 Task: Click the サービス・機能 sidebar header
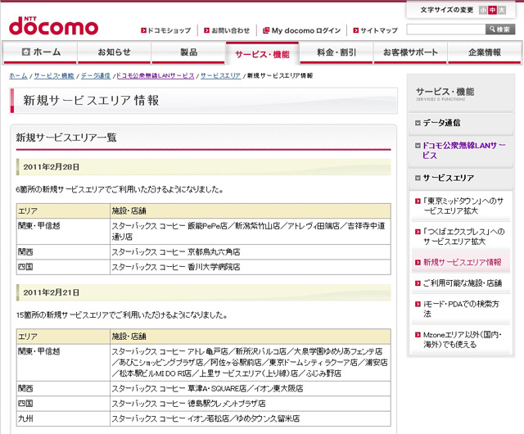coord(445,93)
